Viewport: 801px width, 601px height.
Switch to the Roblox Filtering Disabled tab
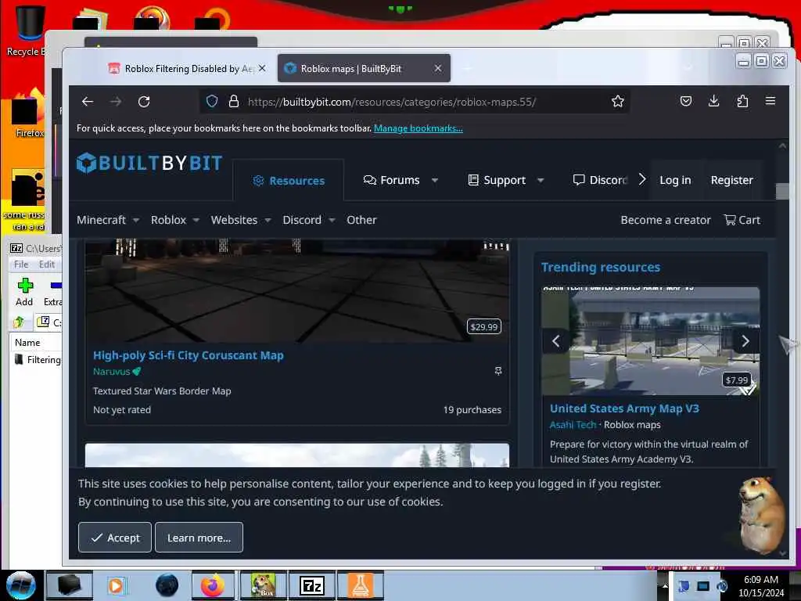[x=186, y=69]
